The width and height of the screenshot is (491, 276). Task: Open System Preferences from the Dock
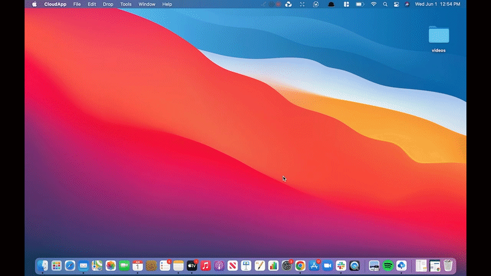click(x=287, y=266)
